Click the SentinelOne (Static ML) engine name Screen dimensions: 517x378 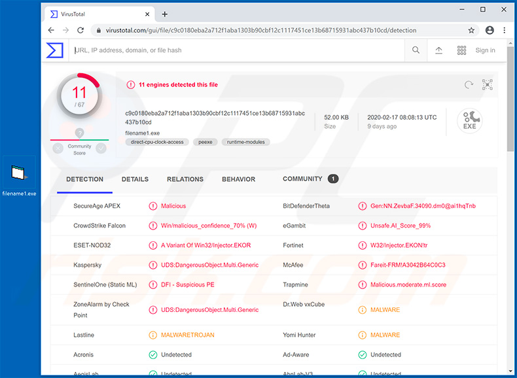(x=105, y=284)
